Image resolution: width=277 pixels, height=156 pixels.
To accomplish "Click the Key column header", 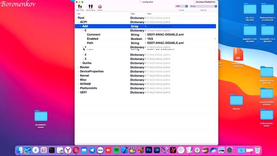I will pyautogui.click(x=79, y=14).
